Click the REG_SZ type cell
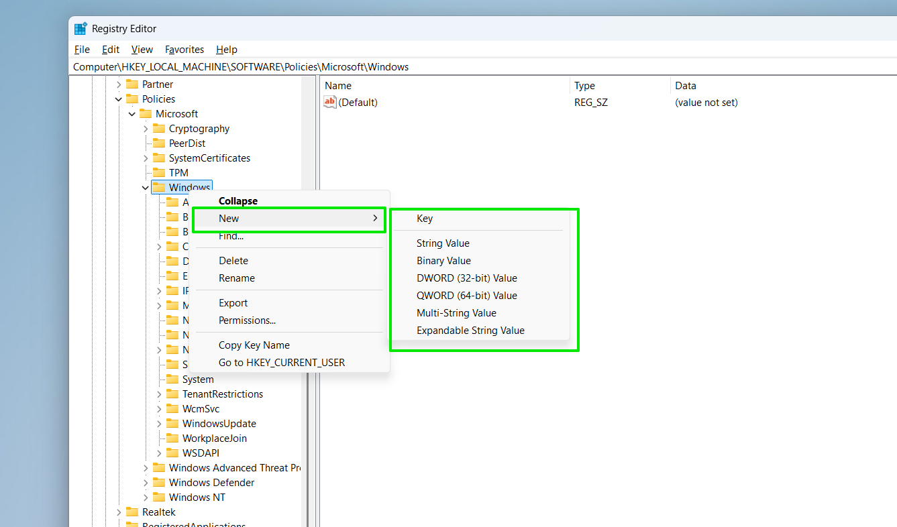This screenshot has width=897, height=527. [591, 103]
